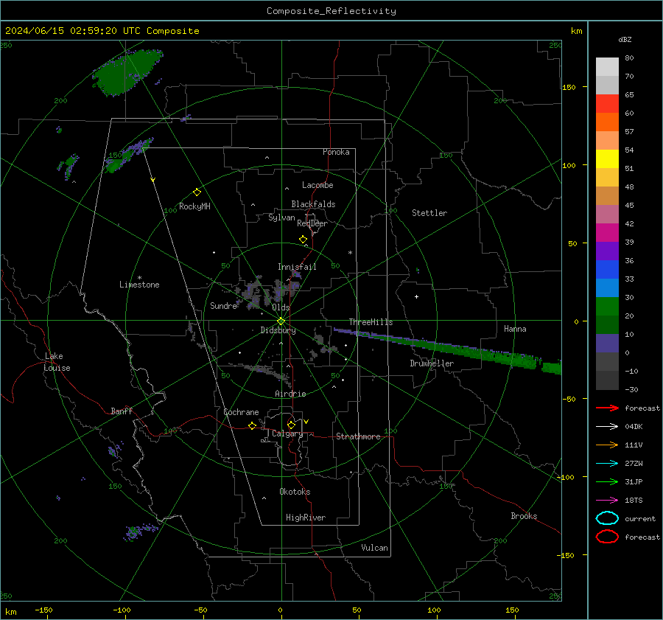Click the white 04DK arrow icon

pos(607,426)
